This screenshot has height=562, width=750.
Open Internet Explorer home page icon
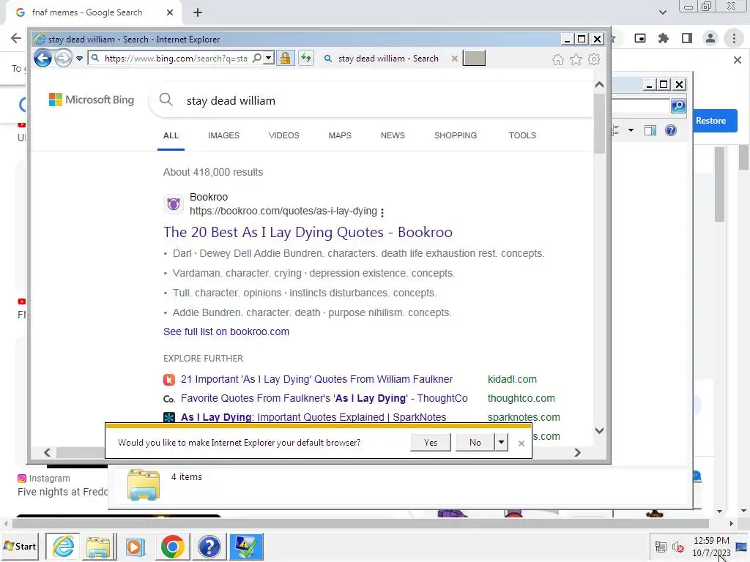click(557, 59)
